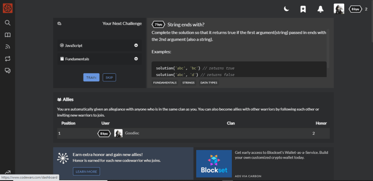373x181 pixels.
Task: Open the docs book icon in sidebar
Action: tap(8, 35)
